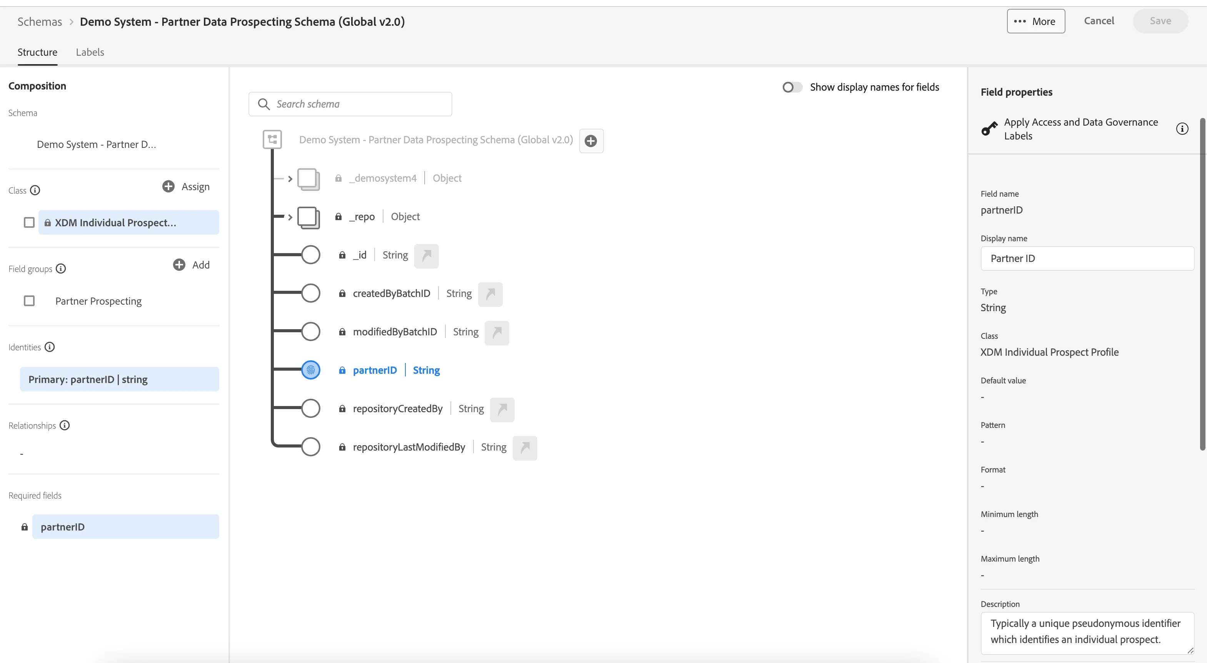Viewport: 1207px width, 663px height.
Task: Click the arrow icon next to repositoryLastModifiedBy
Action: [525, 448]
